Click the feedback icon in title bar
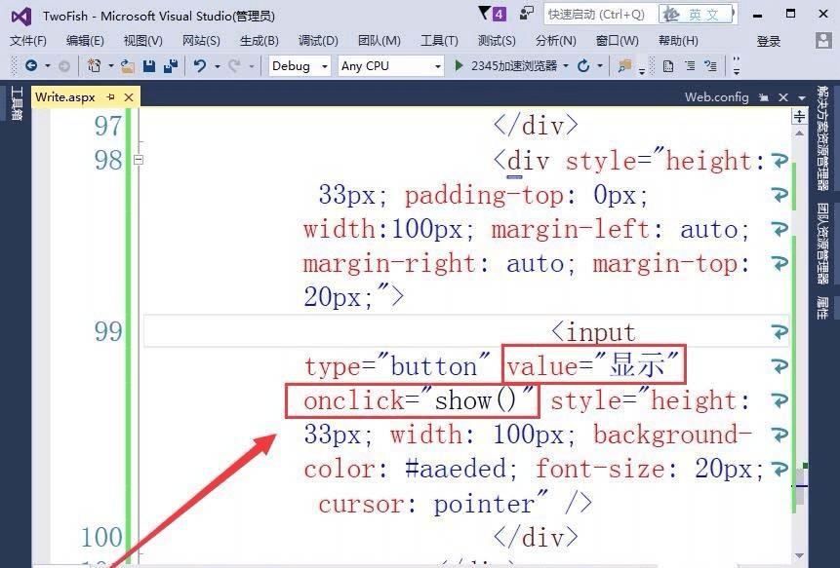 (x=527, y=14)
